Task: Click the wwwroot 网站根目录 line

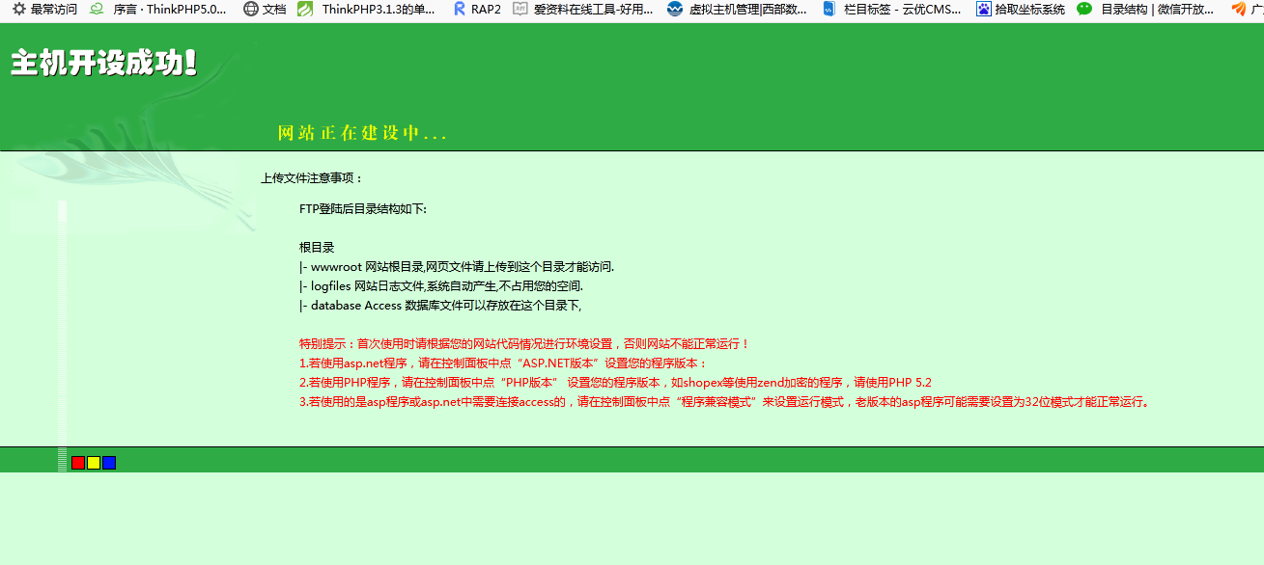Action: pyautogui.click(x=457, y=267)
